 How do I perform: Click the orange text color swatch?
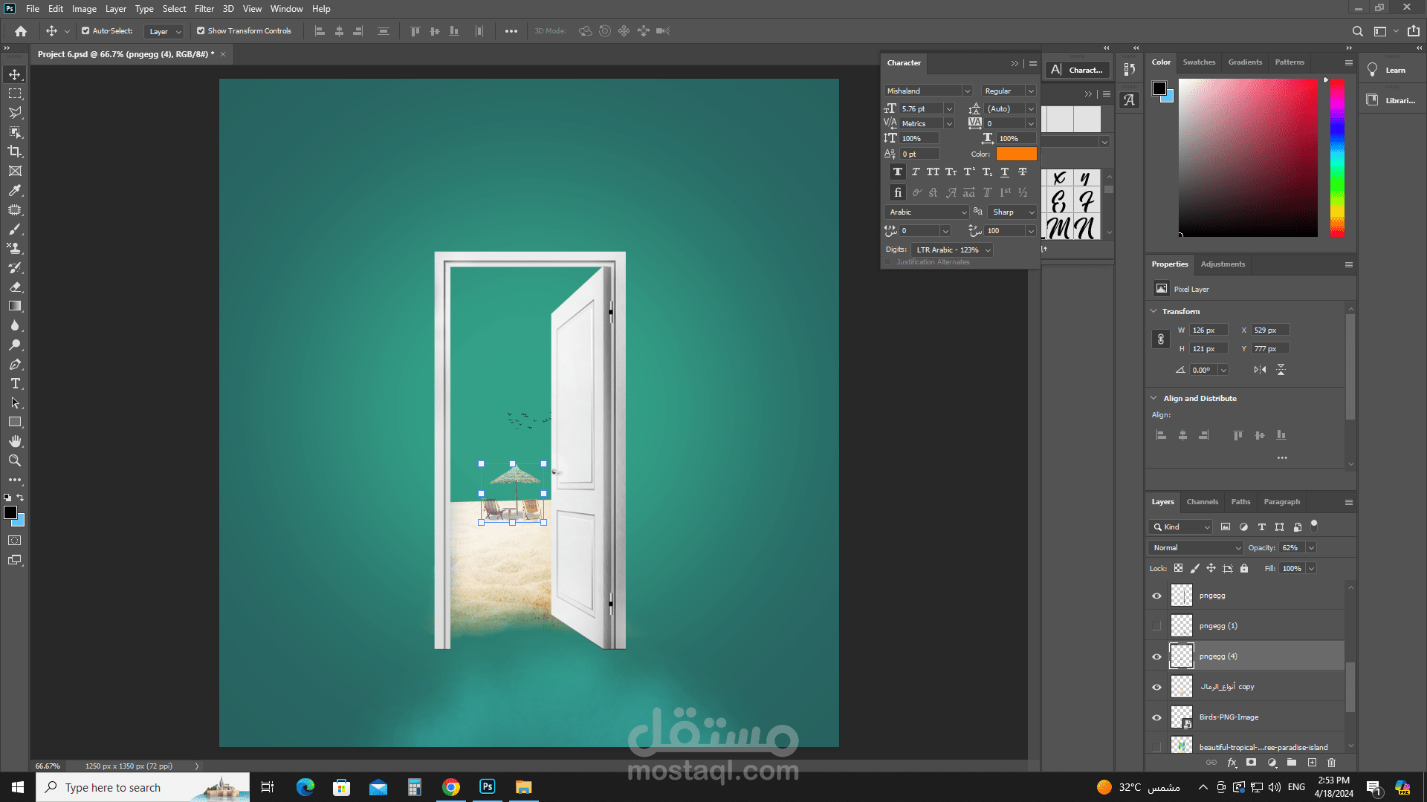[1016, 154]
